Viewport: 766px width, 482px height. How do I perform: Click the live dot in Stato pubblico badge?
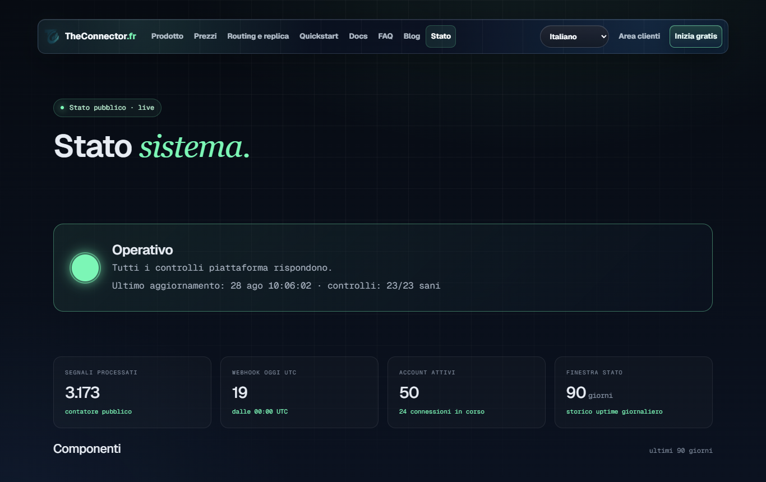tap(62, 108)
